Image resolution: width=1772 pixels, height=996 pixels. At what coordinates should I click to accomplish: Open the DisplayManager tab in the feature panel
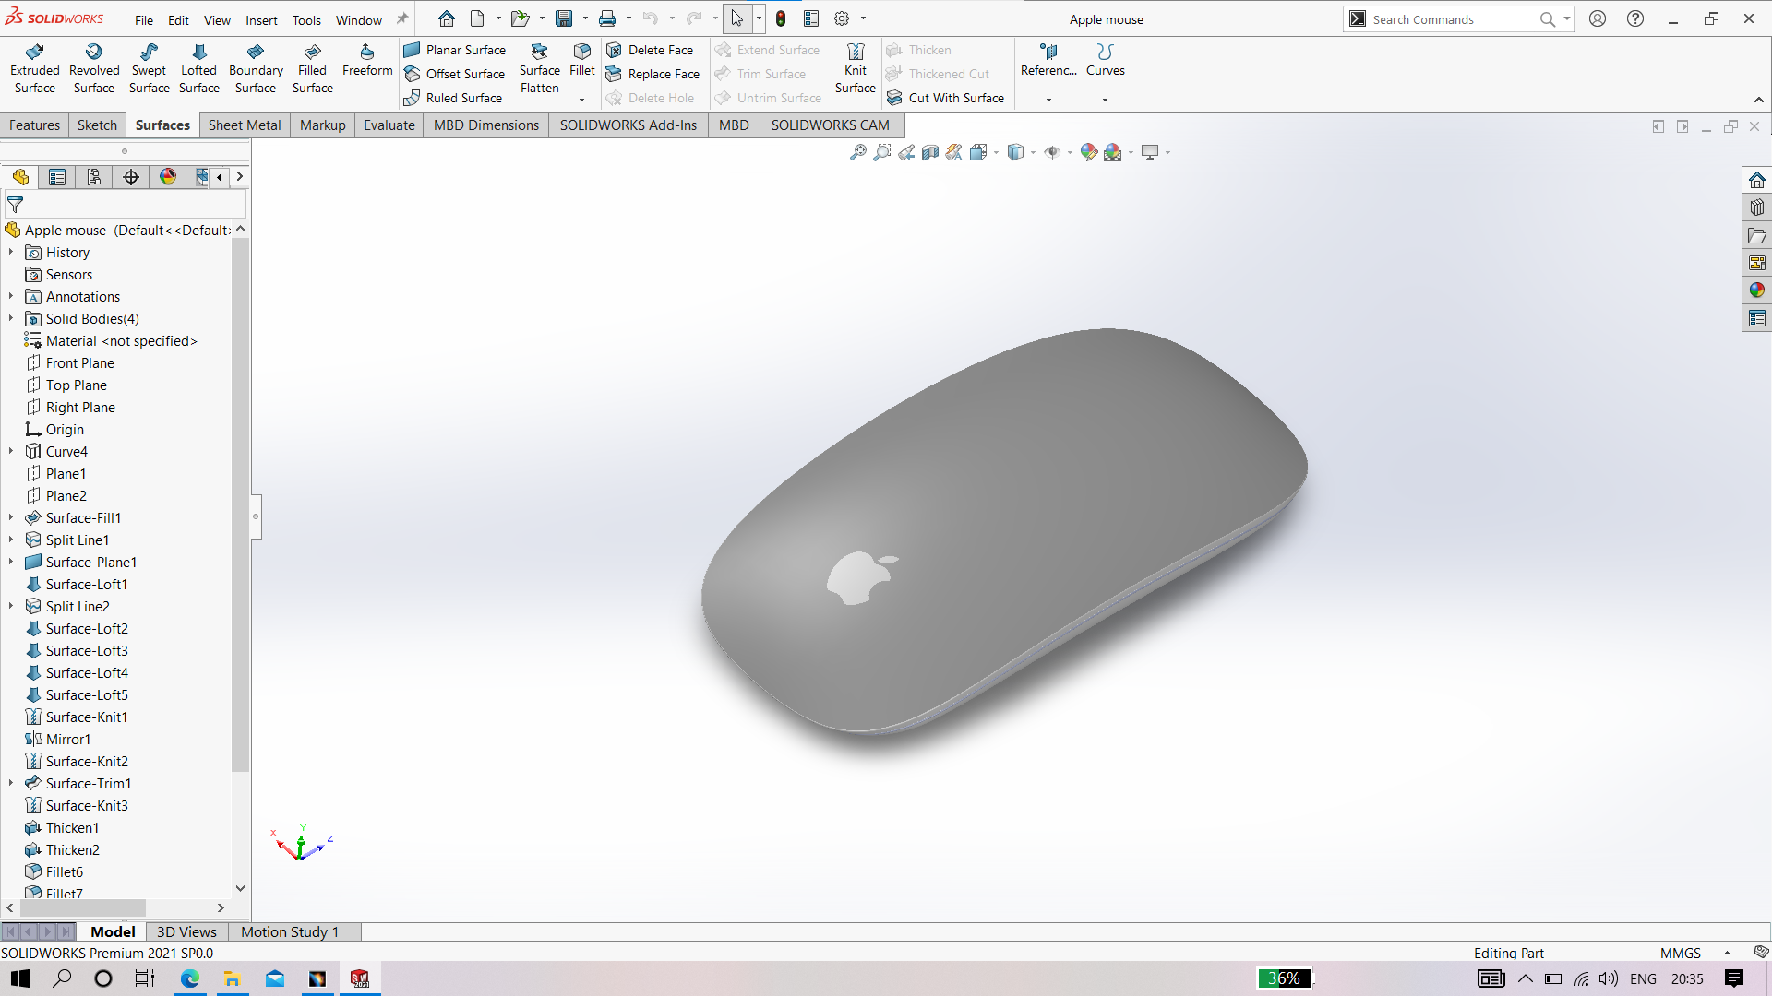(x=168, y=177)
